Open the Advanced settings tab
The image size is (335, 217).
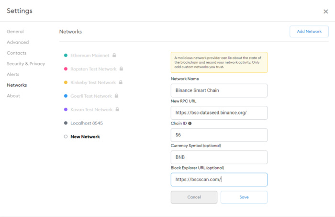(18, 42)
